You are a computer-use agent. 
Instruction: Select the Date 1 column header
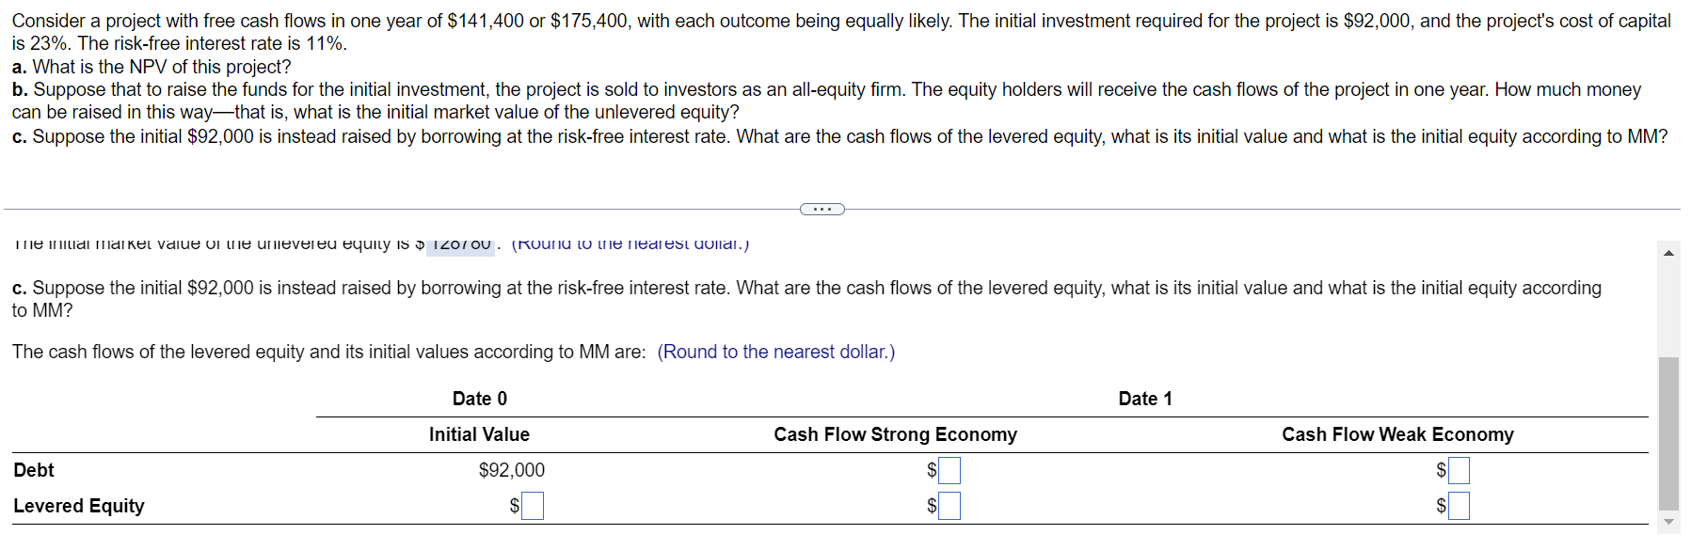point(1144,398)
